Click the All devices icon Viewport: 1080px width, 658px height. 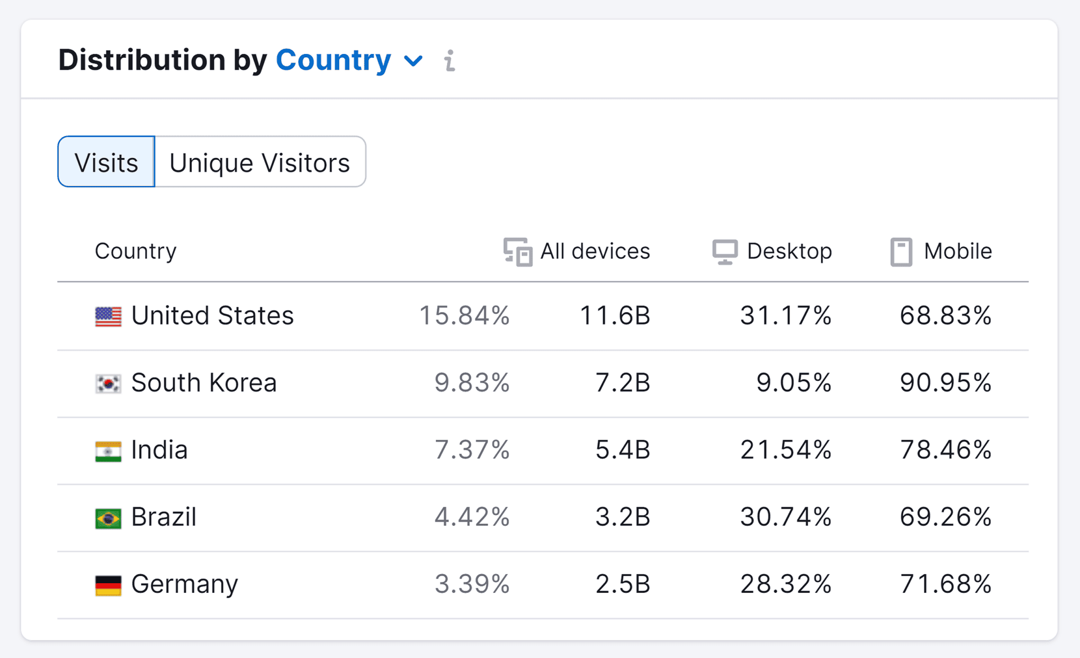tap(517, 251)
